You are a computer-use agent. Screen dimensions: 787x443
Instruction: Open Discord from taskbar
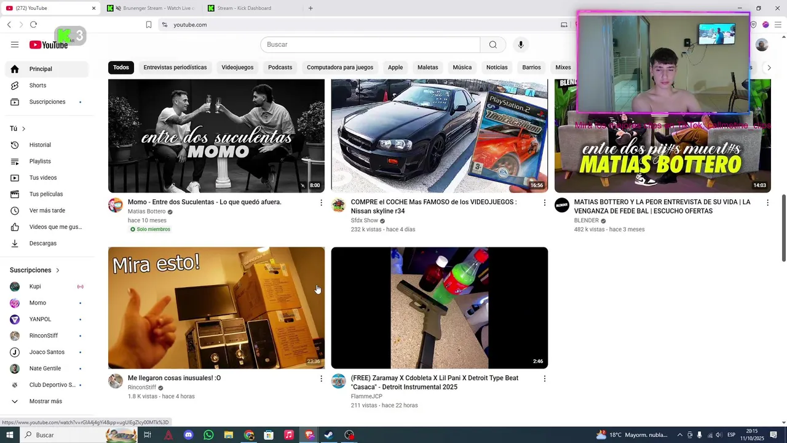(189, 435)
